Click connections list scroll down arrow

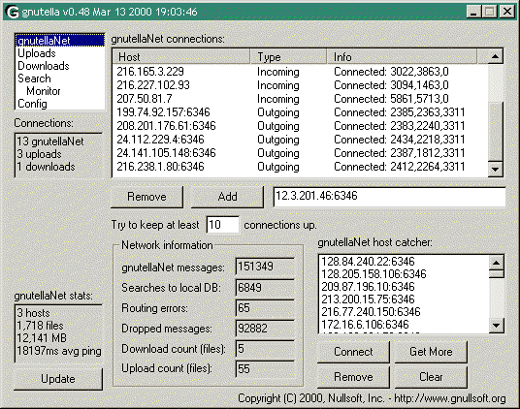(495, 170)
